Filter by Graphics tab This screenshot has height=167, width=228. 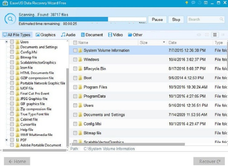(46, 35)
